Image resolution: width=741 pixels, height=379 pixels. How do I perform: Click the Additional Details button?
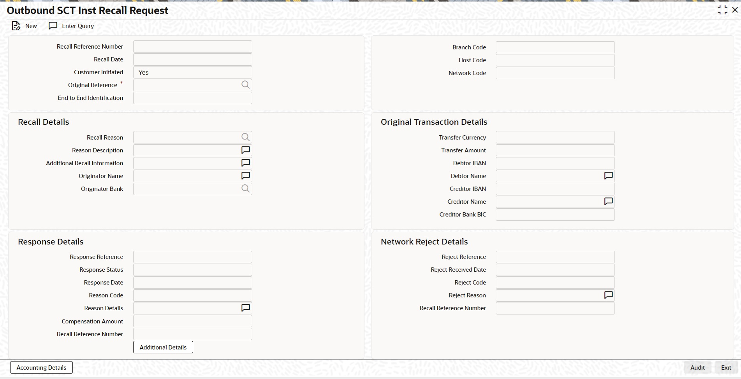(x=163, y=347)
